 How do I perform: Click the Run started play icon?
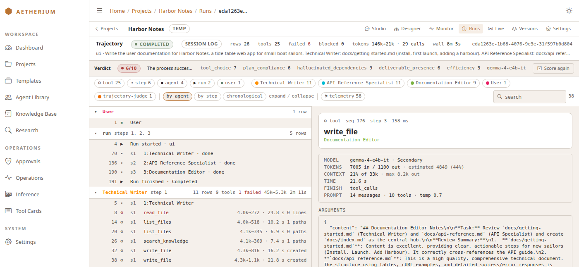[122, 144]
